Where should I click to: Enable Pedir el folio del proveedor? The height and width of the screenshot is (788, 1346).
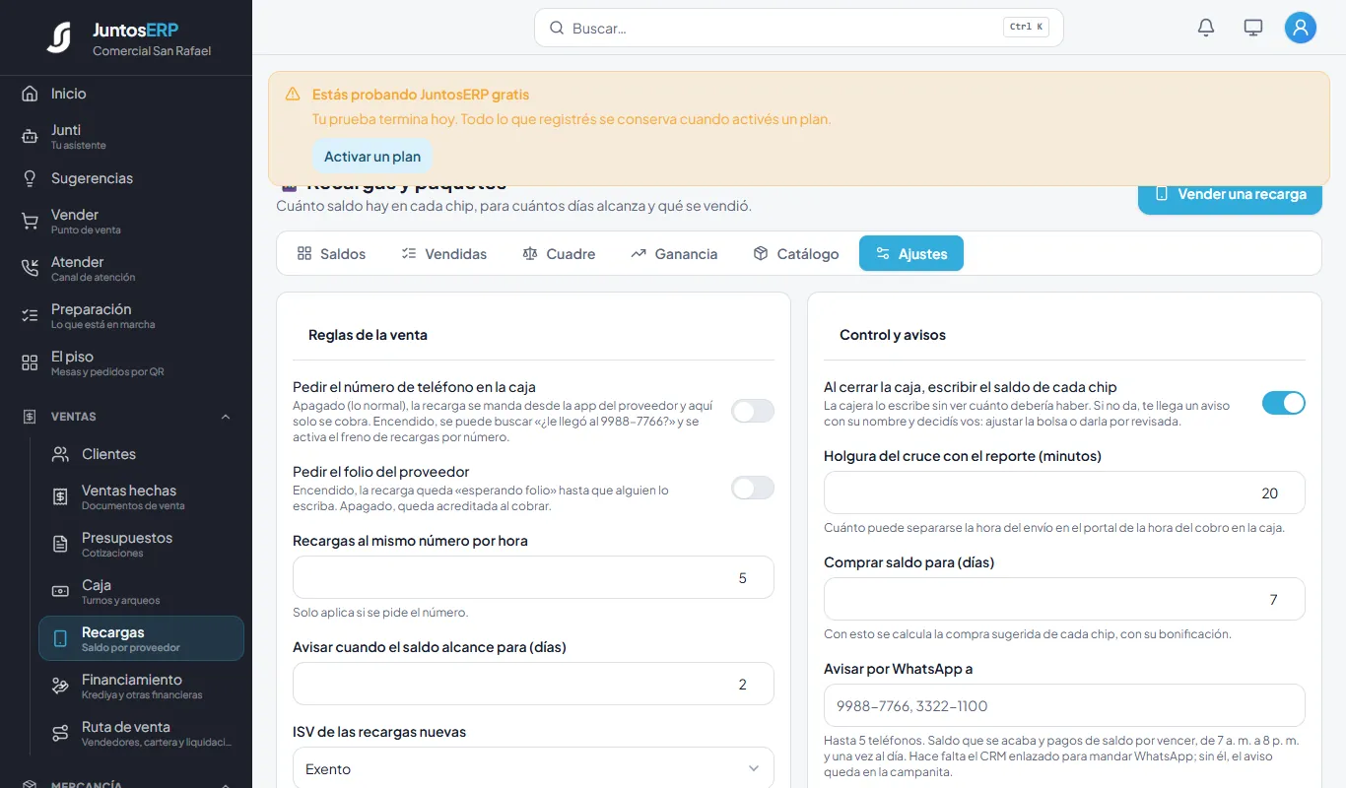[753, 488]
